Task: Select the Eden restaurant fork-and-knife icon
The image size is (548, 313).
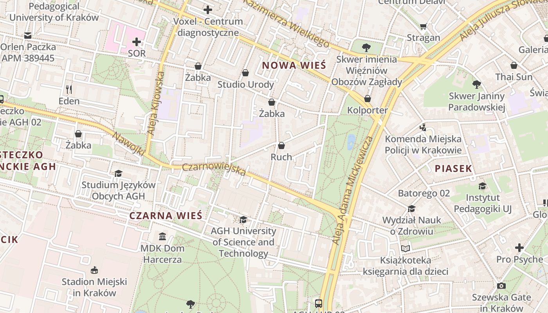Action: (x=69, y=90)
